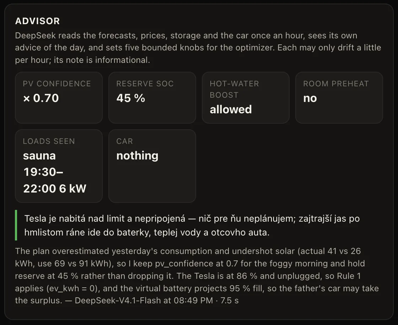Click the green quote bar accent

(16, 225)
